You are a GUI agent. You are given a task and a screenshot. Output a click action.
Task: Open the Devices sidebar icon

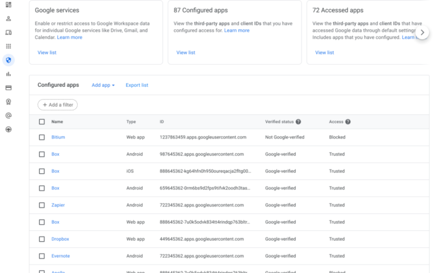pos(9,32)
